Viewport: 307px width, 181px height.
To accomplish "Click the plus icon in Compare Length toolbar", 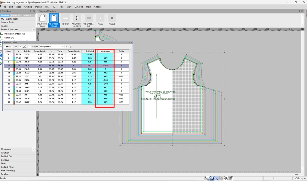I will pos(16,47).
